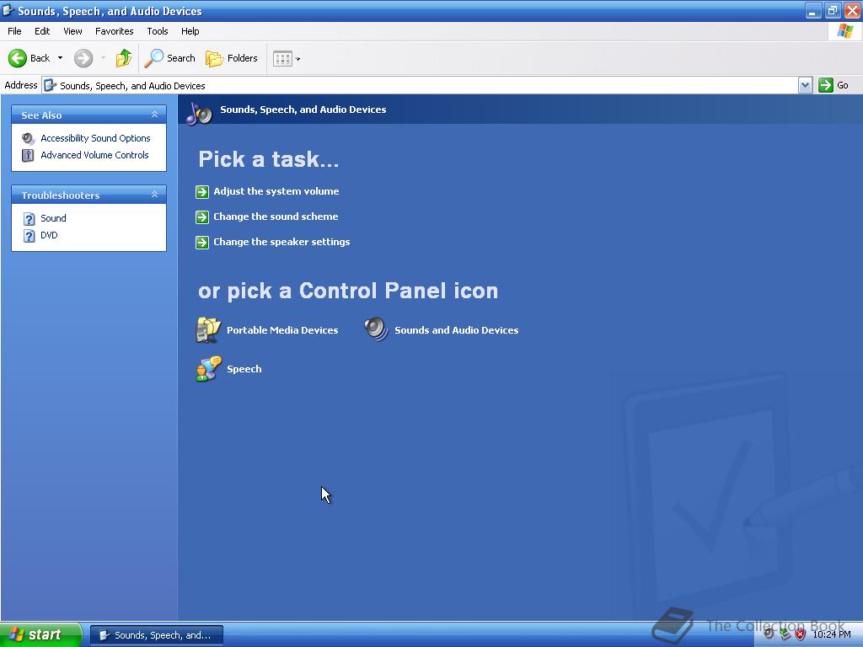Expand the Address bar dropdown
The height and width of the screenshot is (647, 863).
[x=805, y=85]
